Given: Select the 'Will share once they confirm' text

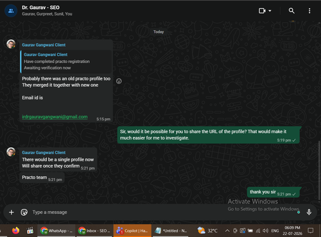Looking at the screenshot, I should [51, 166].
